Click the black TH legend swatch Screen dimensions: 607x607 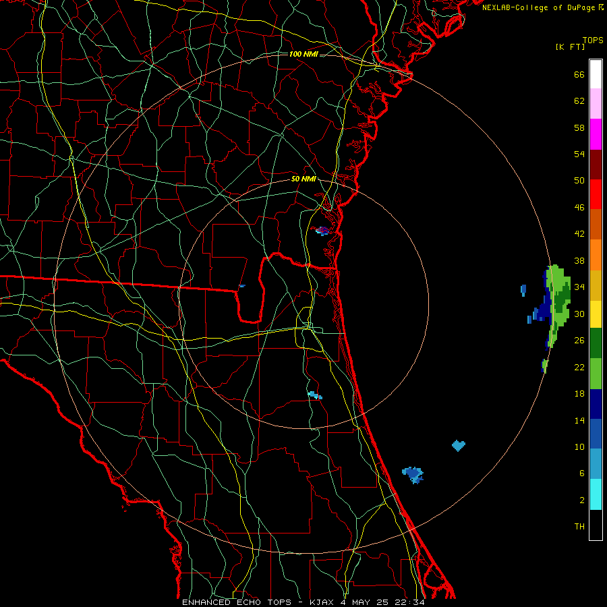click(x=596, y=525)
